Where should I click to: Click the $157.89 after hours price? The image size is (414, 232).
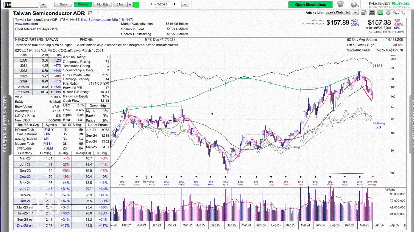point(338,23)
